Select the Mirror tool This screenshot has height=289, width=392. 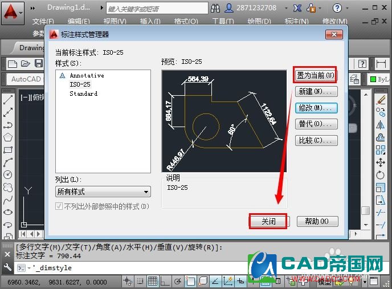[381, 125]
